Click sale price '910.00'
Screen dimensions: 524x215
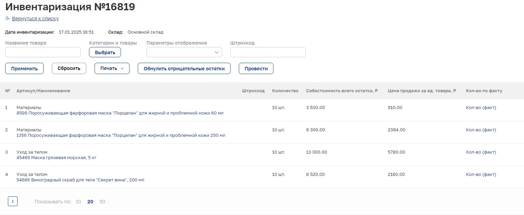pyautogui.click(x=395, y=108)
